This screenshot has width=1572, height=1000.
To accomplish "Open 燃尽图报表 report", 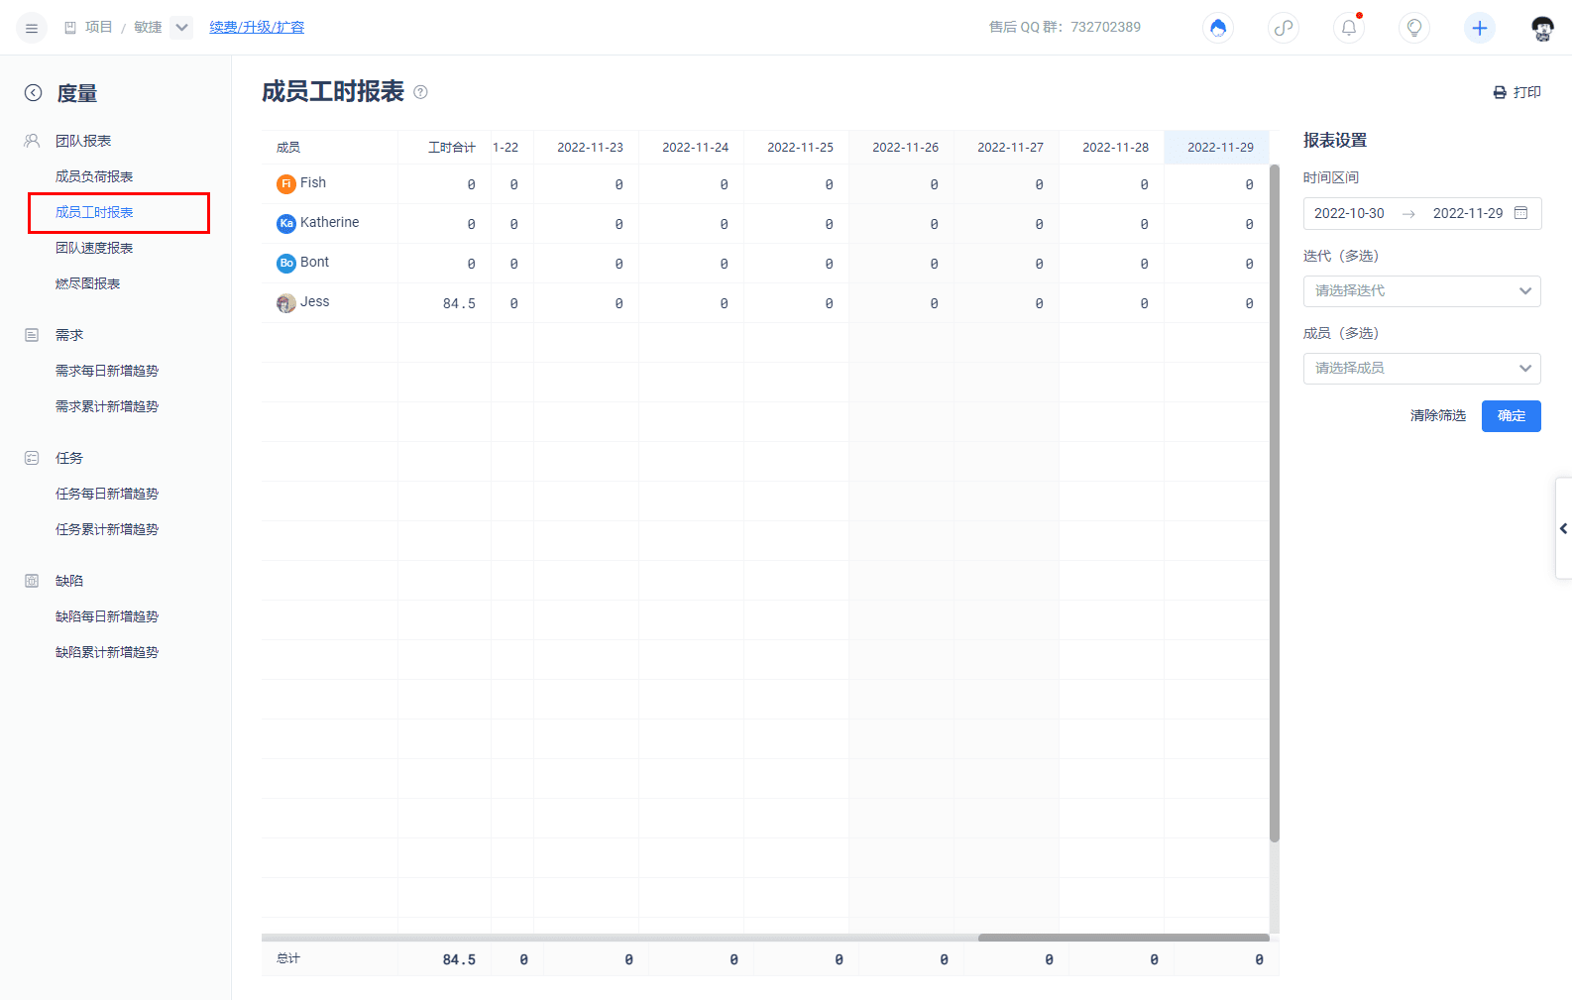I will point(87,283).
